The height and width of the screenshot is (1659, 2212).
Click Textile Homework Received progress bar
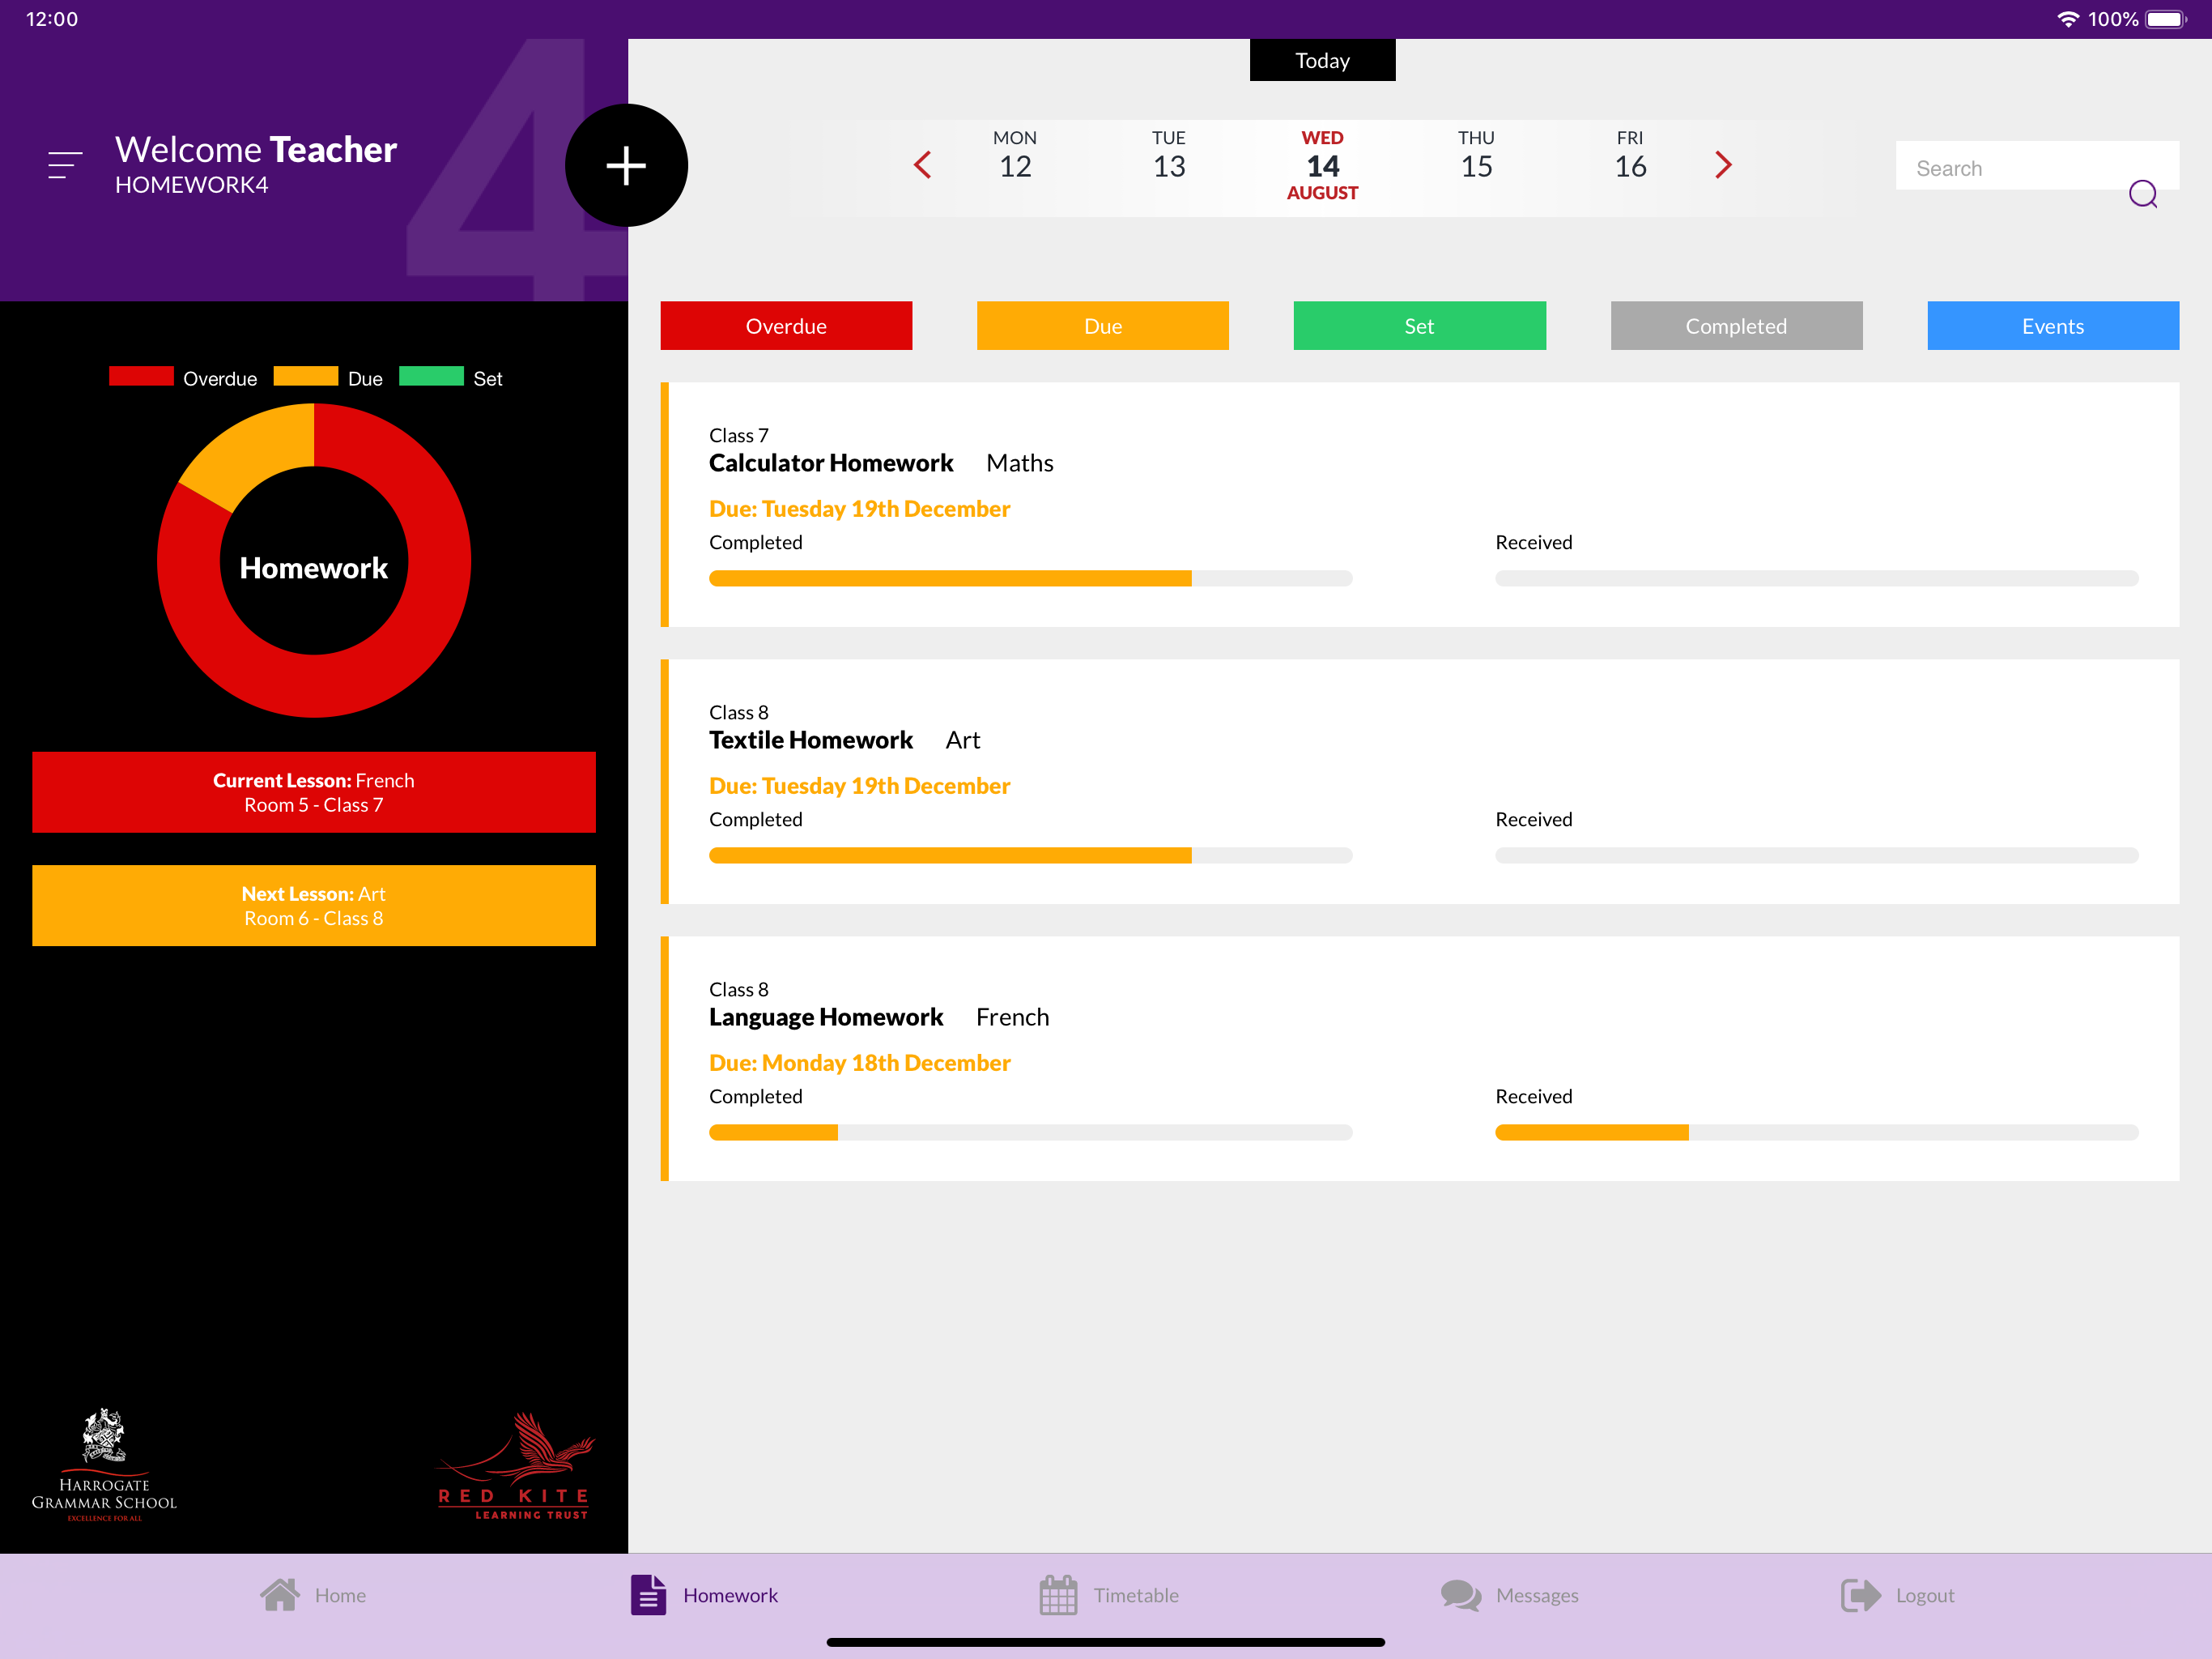pos(1816,855)
